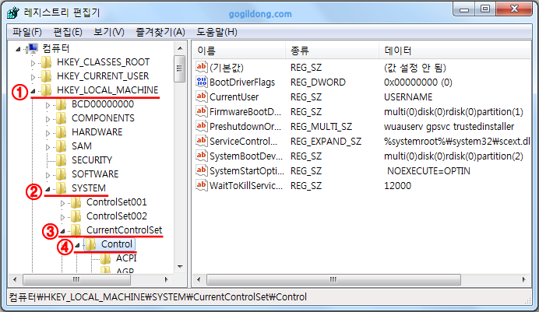
Task: Click the SAM folder icon
Action: (x=62, y=146)
